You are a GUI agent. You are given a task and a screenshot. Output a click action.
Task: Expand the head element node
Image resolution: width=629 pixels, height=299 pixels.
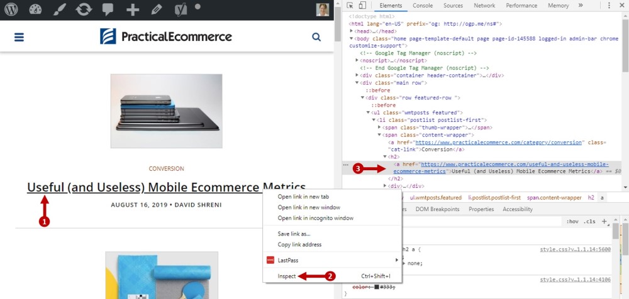pos(352,31)
